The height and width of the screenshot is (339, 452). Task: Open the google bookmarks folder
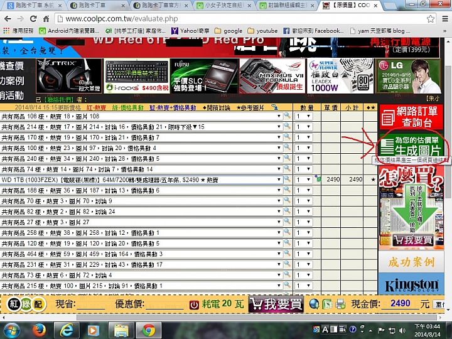click(229, 31)
